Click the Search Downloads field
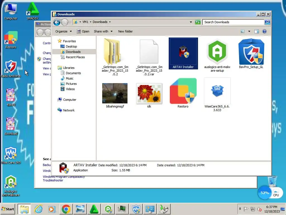 pos(233,22)
